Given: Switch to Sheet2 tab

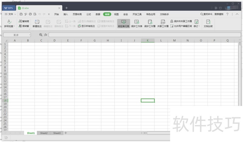Looking at the screenshot, I should (x=44, y=133).
